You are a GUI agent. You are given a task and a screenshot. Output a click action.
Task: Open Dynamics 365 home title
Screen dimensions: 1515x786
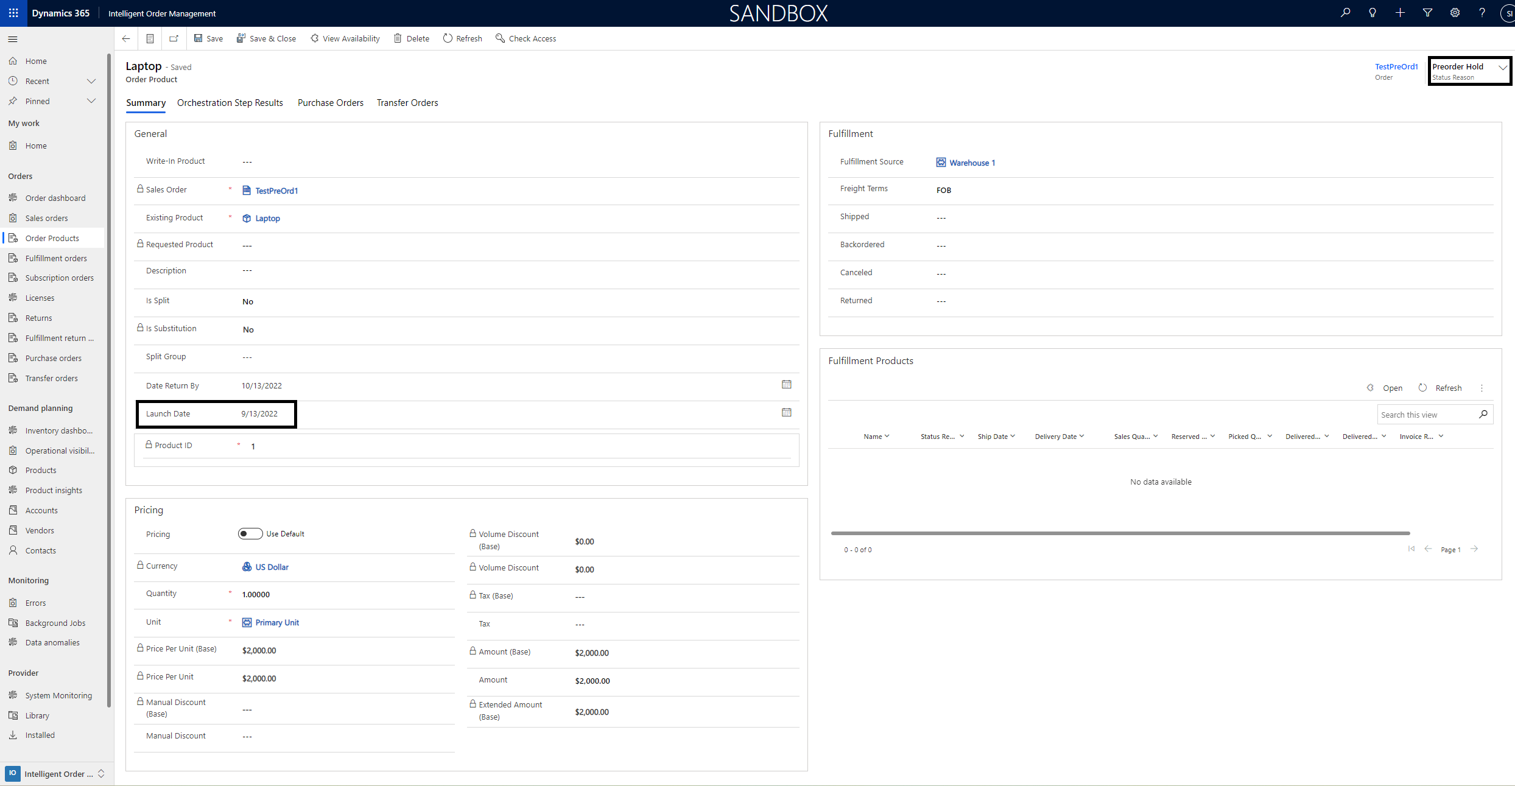coord(60,13)
